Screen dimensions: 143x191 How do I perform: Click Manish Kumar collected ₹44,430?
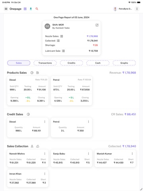tap(118, 163)
